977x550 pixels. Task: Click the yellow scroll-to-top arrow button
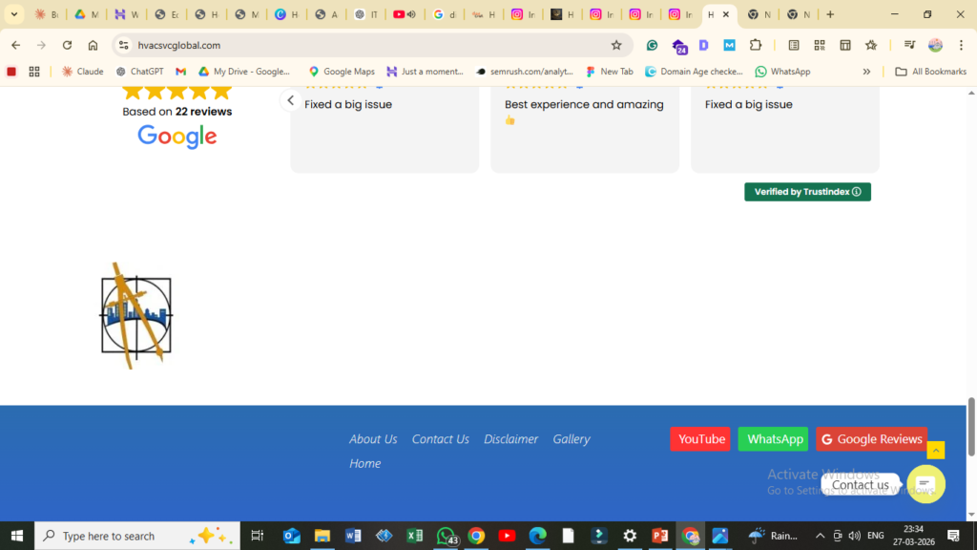[936, 450]
